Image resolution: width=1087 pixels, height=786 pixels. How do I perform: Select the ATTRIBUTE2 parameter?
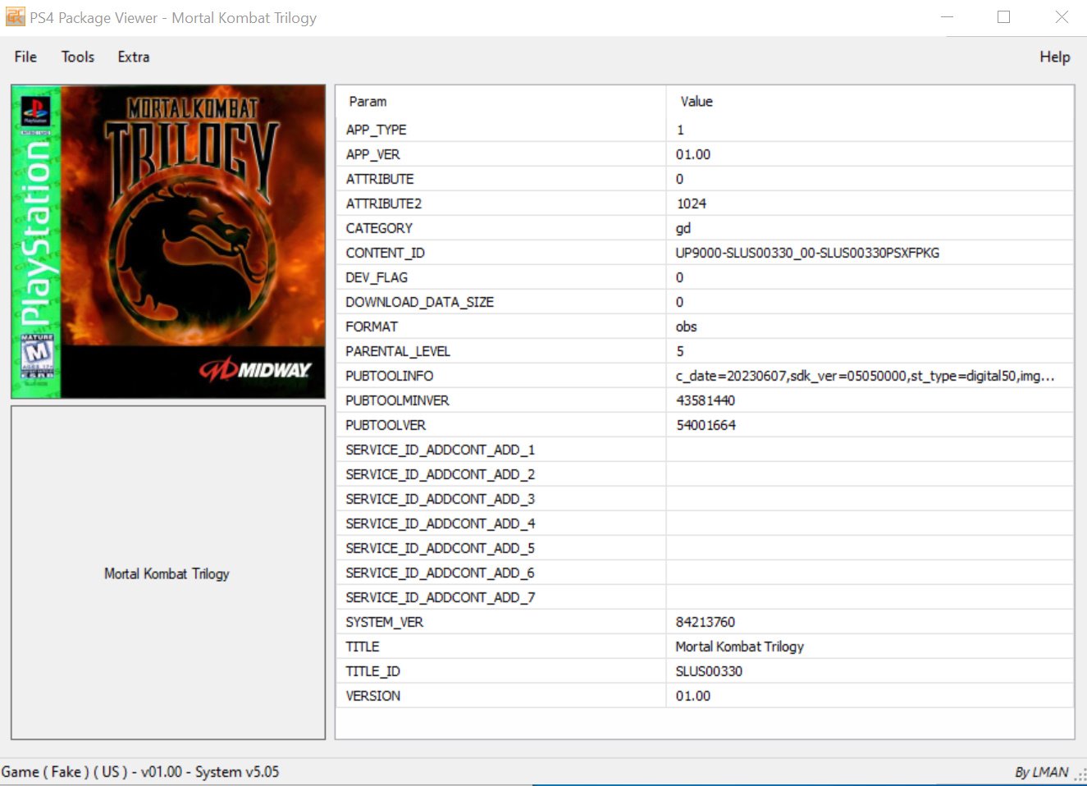[x=383, y=203]
